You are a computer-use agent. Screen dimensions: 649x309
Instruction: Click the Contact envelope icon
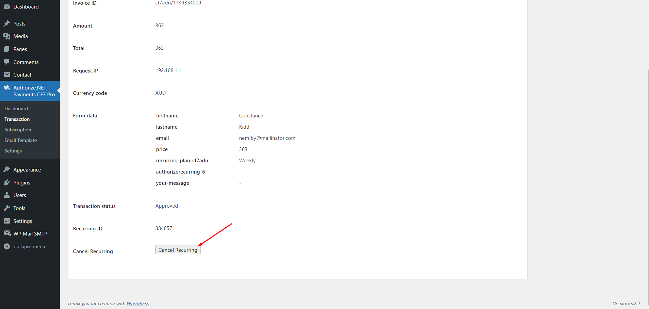[7, 75]
